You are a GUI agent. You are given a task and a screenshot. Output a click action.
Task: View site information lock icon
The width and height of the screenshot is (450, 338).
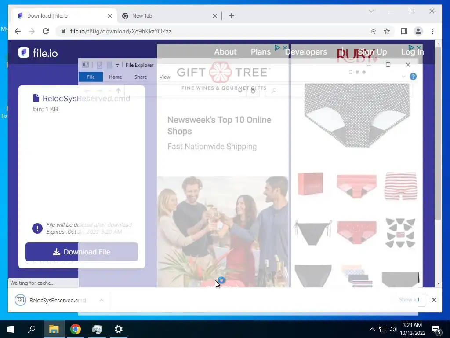(63, 31)
